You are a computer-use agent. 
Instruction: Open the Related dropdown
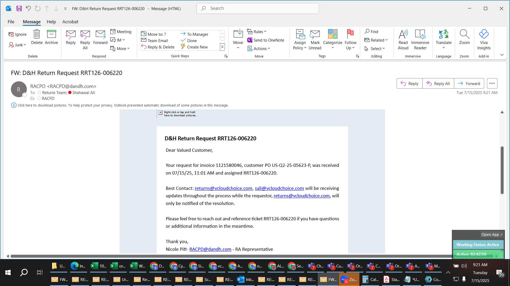click(376, 40)
